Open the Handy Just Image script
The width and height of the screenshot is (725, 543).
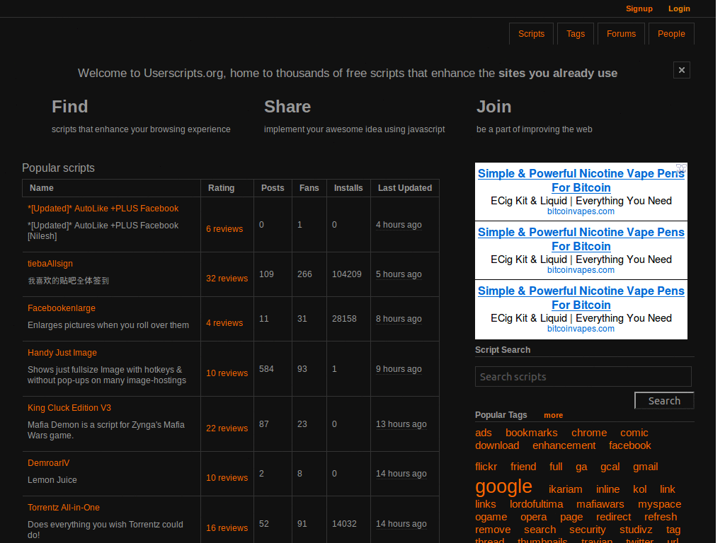(x=62, y=352)
